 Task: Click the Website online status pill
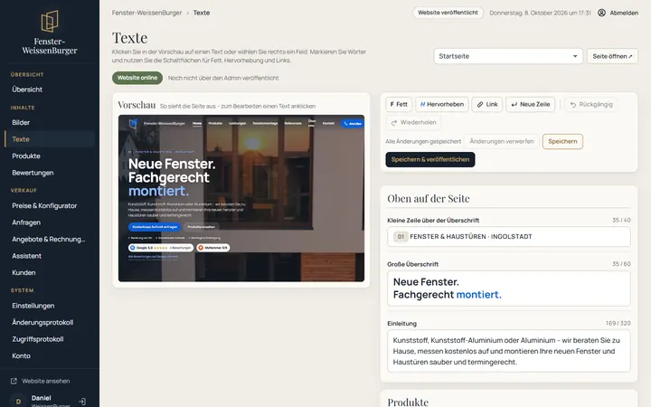pos(137,78)
